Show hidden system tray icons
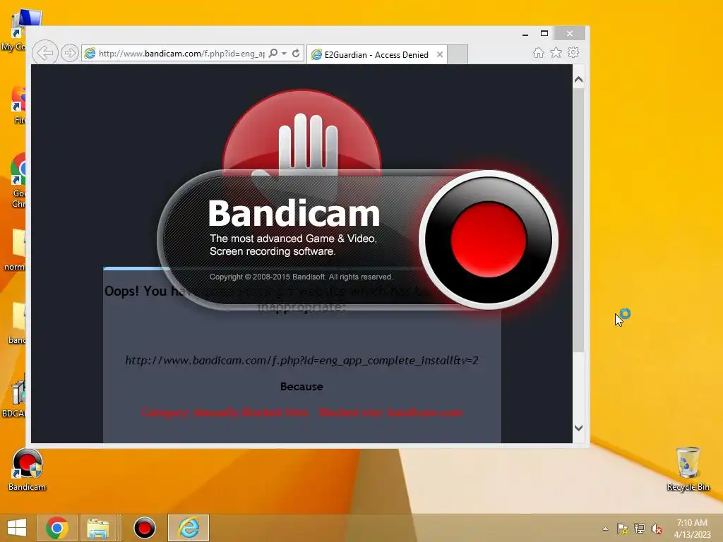The image size is (723, 542). click(605, 529)
